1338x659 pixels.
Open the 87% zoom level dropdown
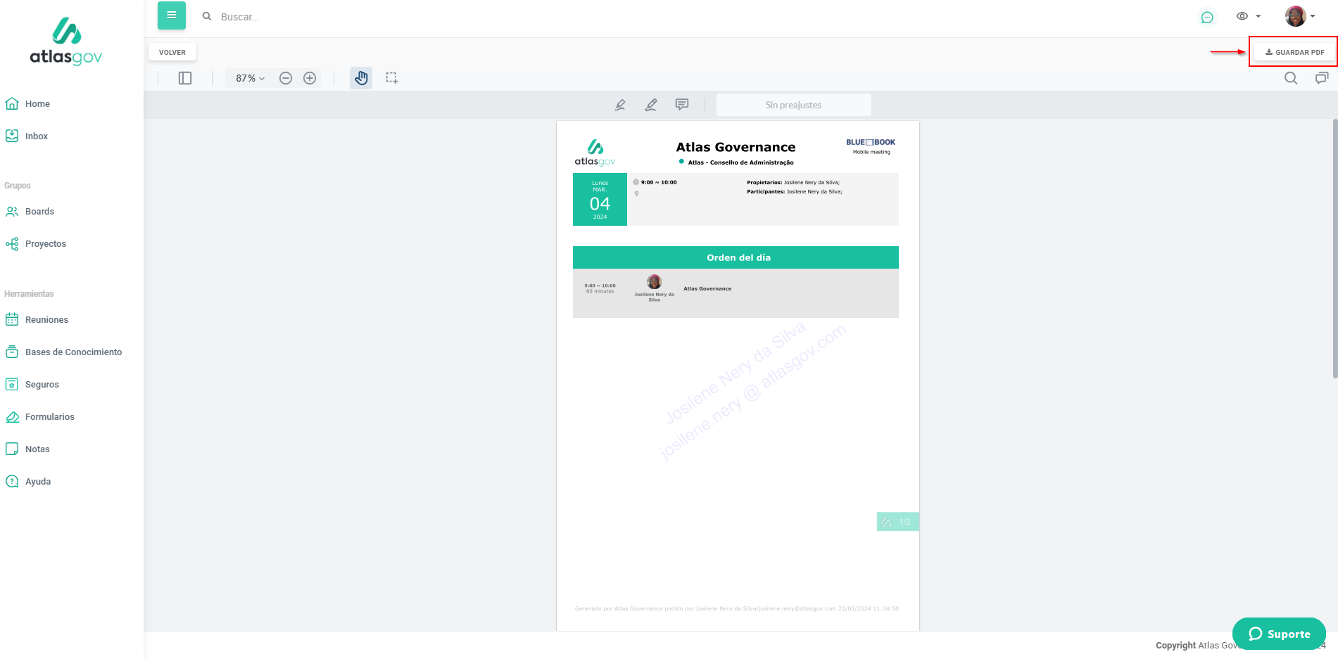pos(250,78)
